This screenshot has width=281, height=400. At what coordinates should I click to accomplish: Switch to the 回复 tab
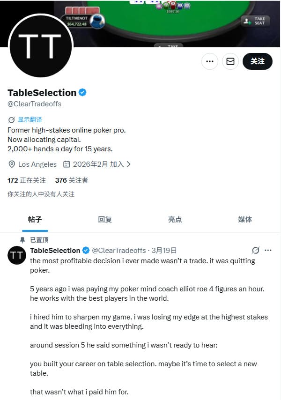coord(105,219)
